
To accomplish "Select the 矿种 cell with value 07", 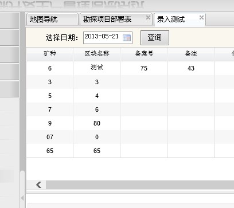I will [50, 137].
